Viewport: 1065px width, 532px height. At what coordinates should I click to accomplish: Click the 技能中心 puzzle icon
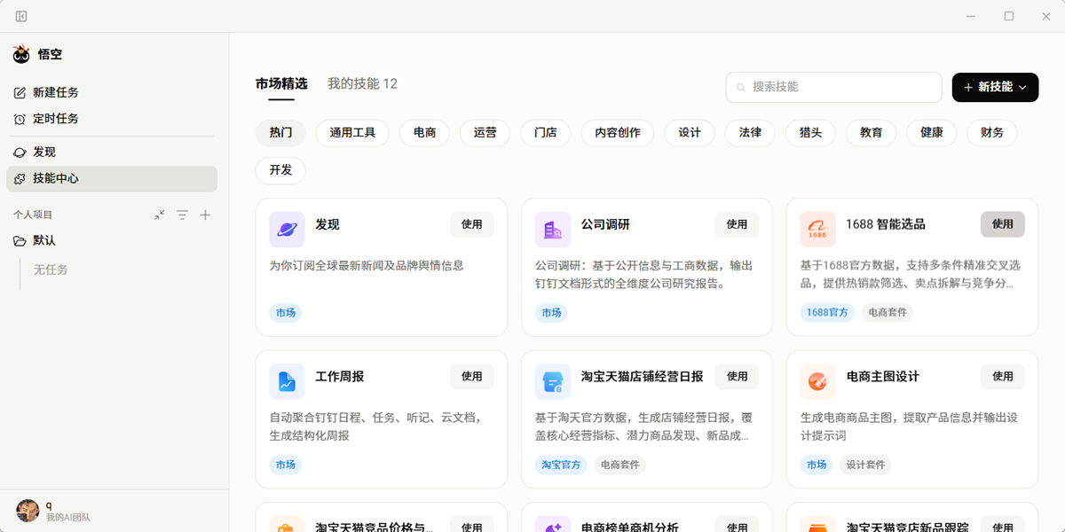[20, 179]
